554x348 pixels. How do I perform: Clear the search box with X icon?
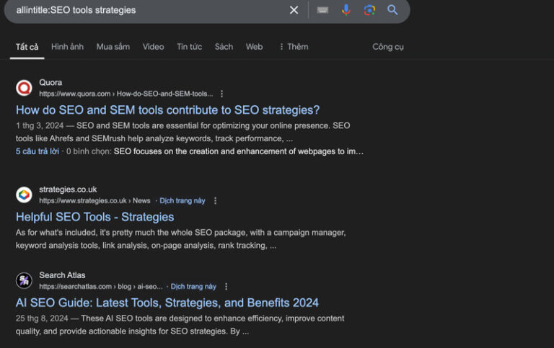[x=294, y=10]
